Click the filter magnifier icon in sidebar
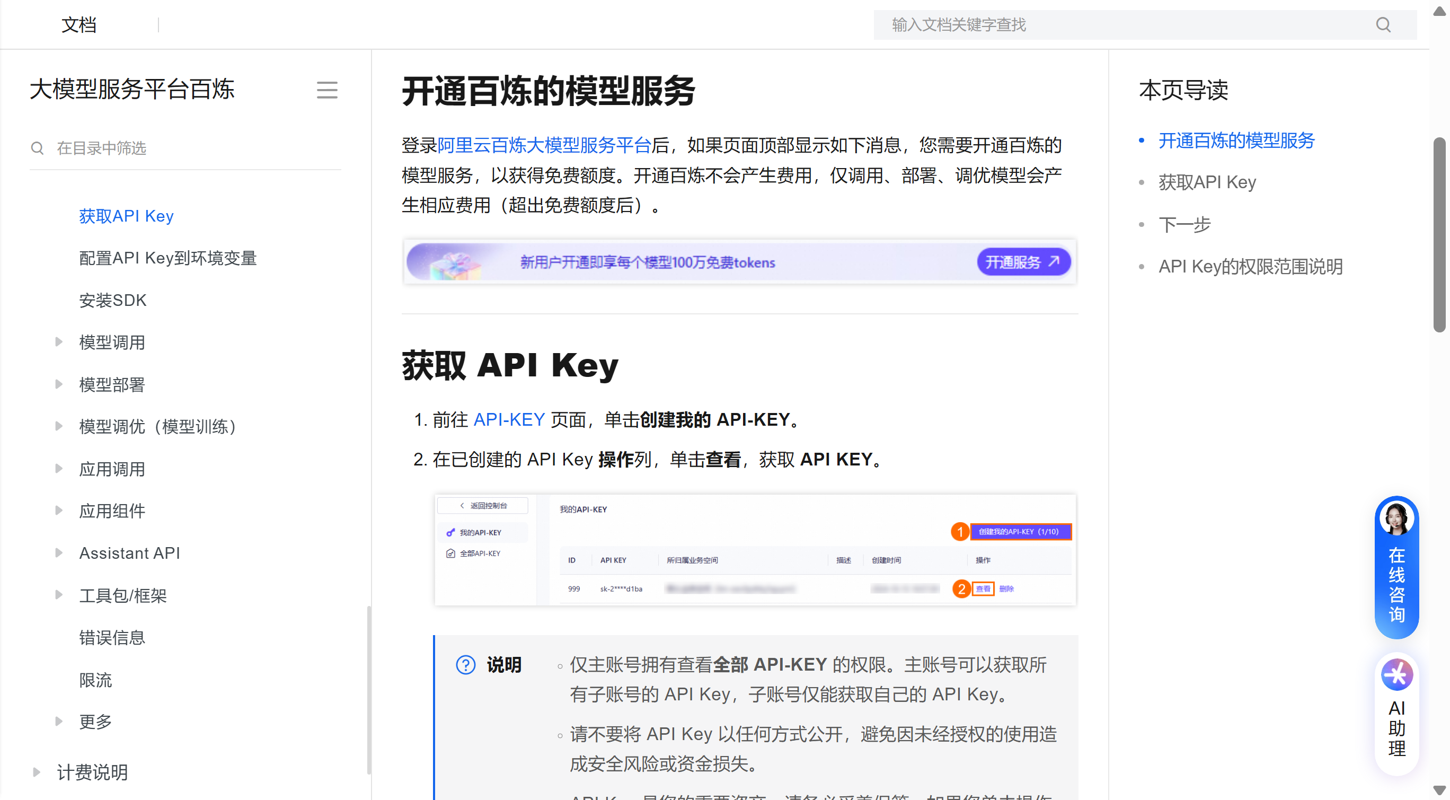This screenshot has width=1450, height=800. pos(37,148)
